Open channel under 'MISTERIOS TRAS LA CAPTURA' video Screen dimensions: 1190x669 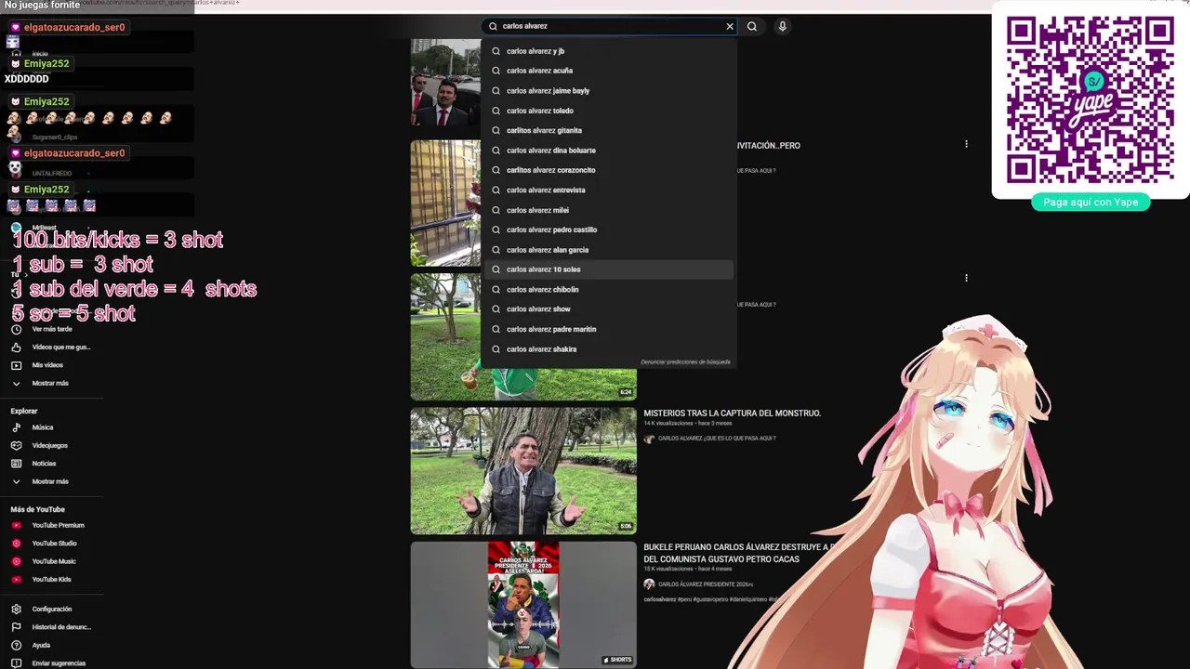(x=716, y=439)
